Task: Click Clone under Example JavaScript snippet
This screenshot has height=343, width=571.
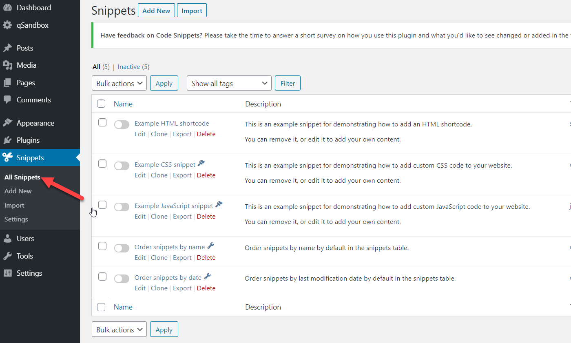Action: point(159,217)
